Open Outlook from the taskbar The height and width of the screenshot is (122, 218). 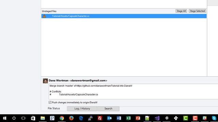tap(109, 118)
